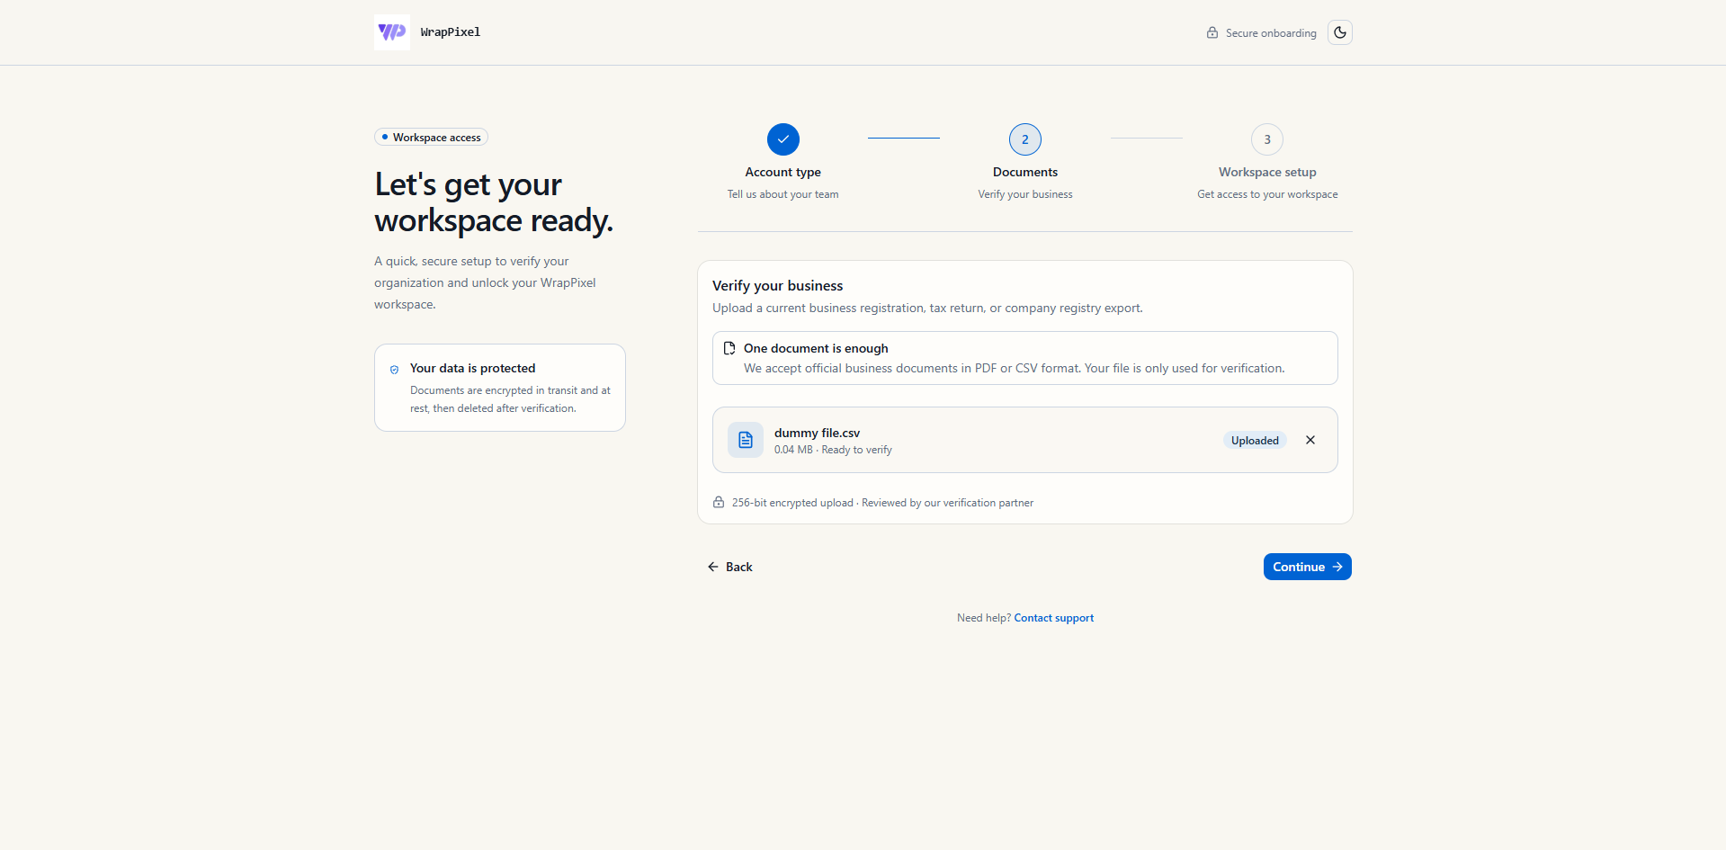Click file icon beside One document is enough
The height and width of the screenshot is (850, 1726).
(729, 348)
